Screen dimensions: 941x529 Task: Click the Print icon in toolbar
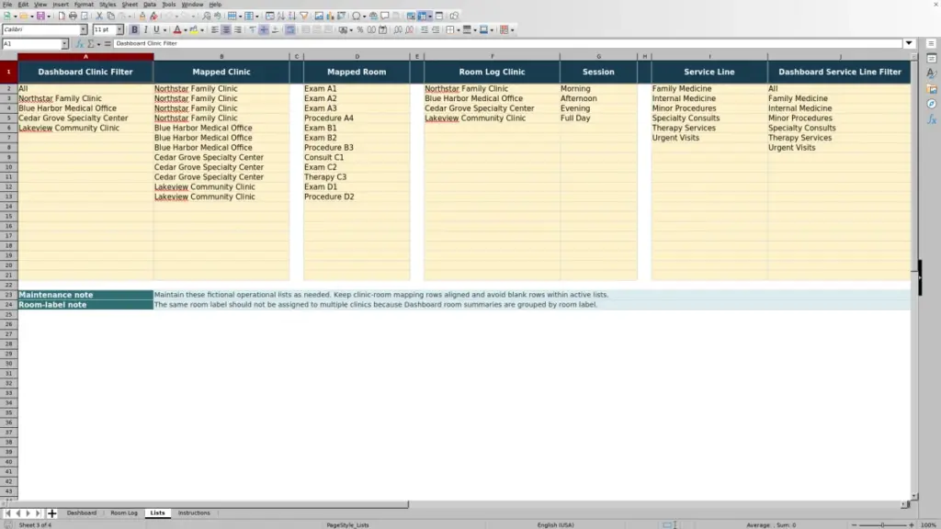pyautogui.click(x=73, y=17)
